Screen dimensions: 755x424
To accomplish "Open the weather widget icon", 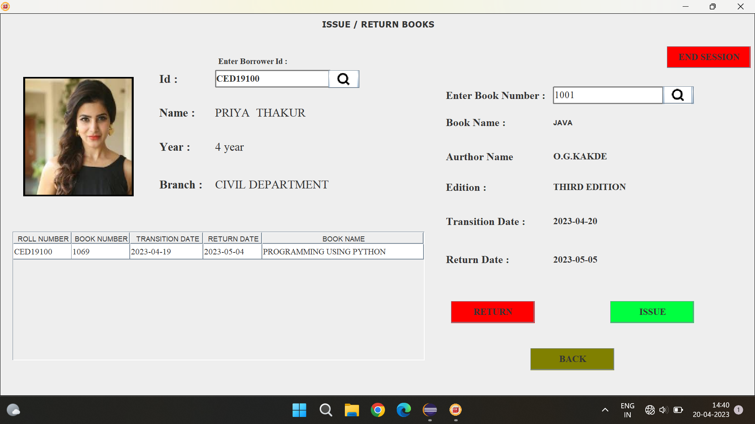I will [13, 410].
